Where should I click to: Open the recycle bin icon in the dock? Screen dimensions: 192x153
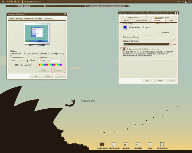click(162, 144)
